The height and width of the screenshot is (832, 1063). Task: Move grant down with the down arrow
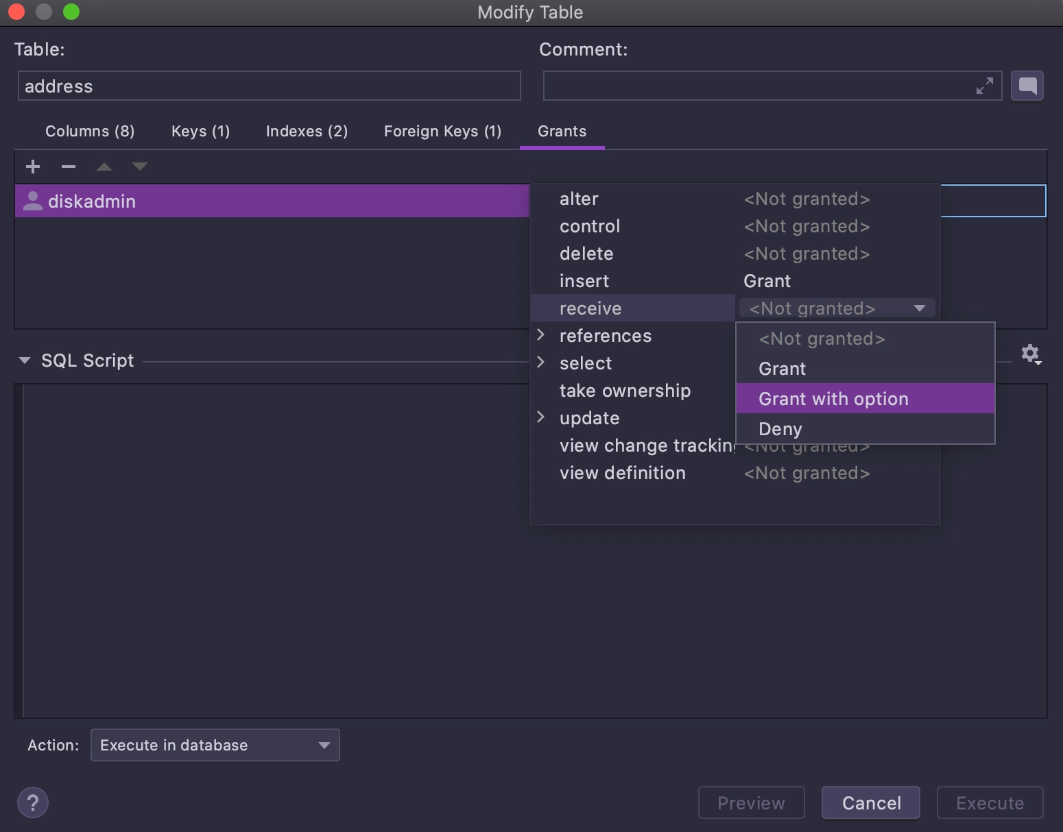coord(140,167)
